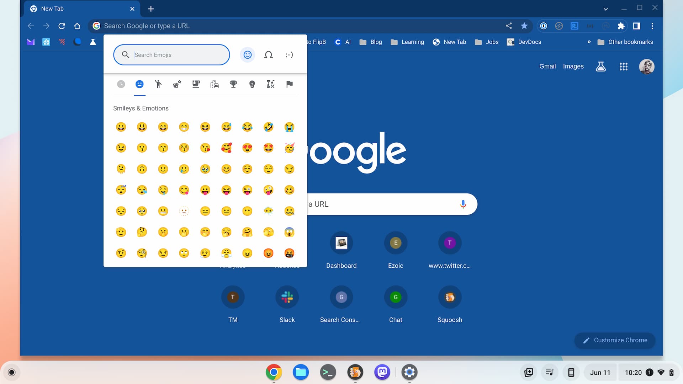Screen dimensions: 683x384
Task: Select the Activities emoji category icon
Action: (233, 84)
